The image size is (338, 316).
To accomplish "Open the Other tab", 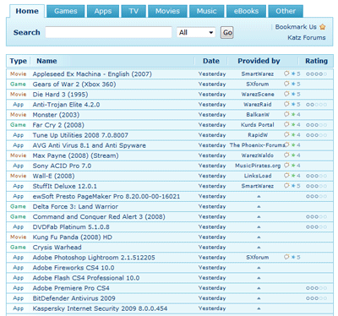I will (286, 11).
